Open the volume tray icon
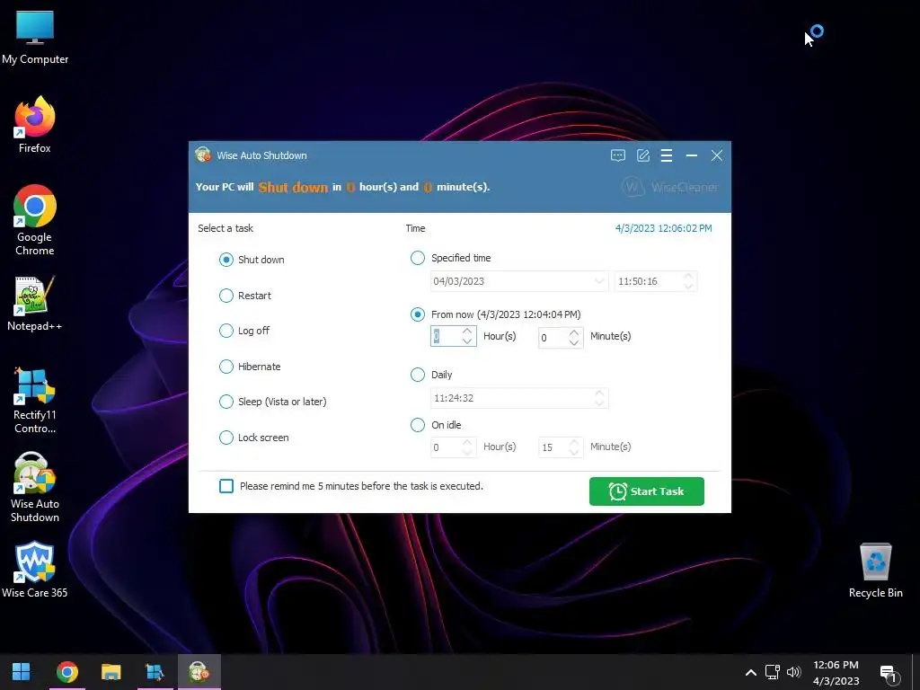This screenshot has height=690, width=920. (794, 672)
